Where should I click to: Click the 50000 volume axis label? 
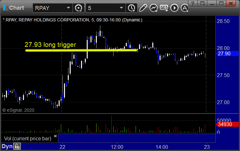point(224,120)
